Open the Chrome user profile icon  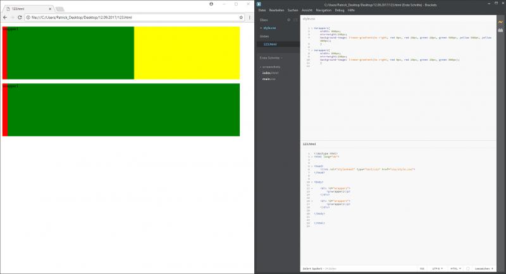click(211, 4)
